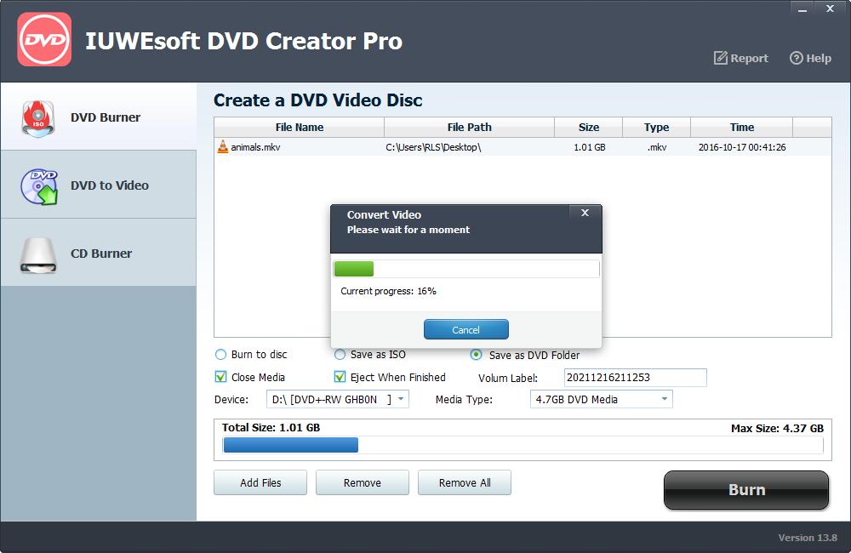Screen dimensions: 851x553
Task: Toggle the Eject When Finished checkbox
Action: coord(340,377)
